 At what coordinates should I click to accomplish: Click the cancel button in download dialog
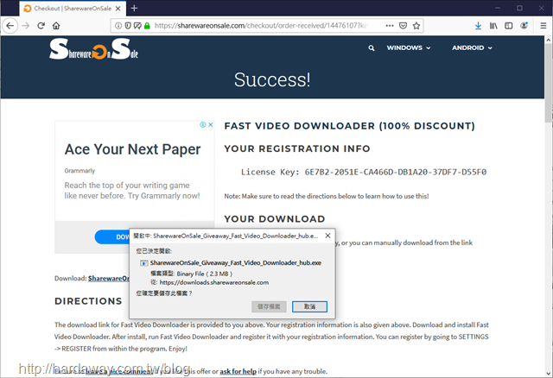pos(309,306)
